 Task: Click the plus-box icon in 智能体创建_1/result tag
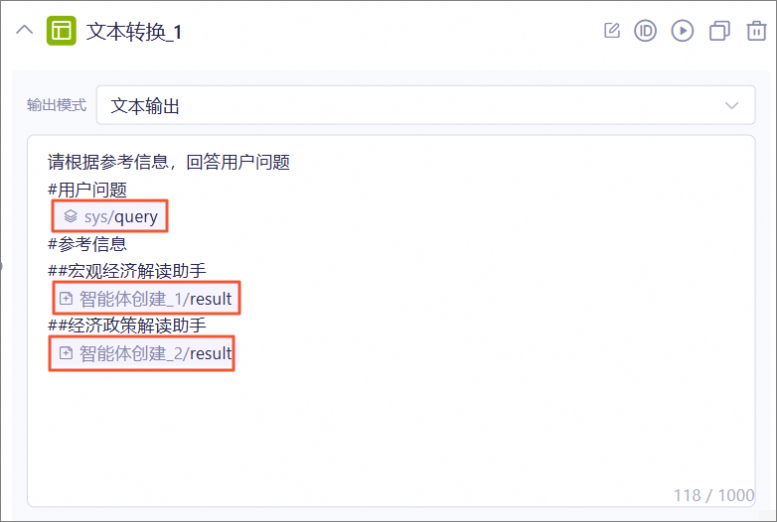click(x=66, y=299)
